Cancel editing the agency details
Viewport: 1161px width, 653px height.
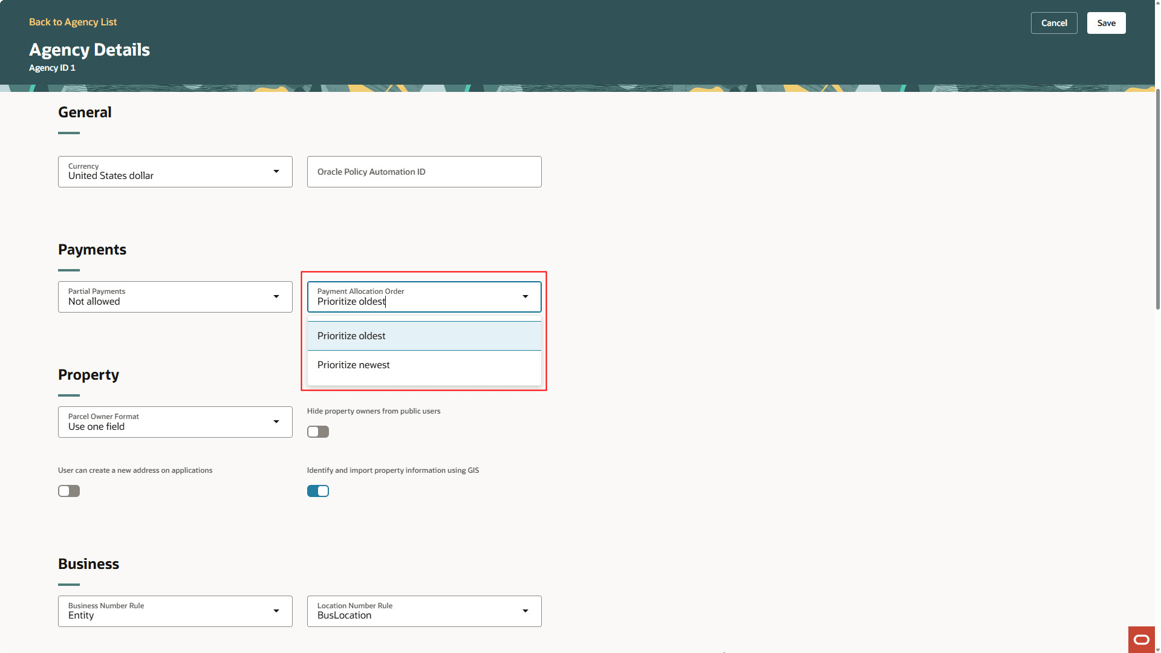[x=1054, y=22]
